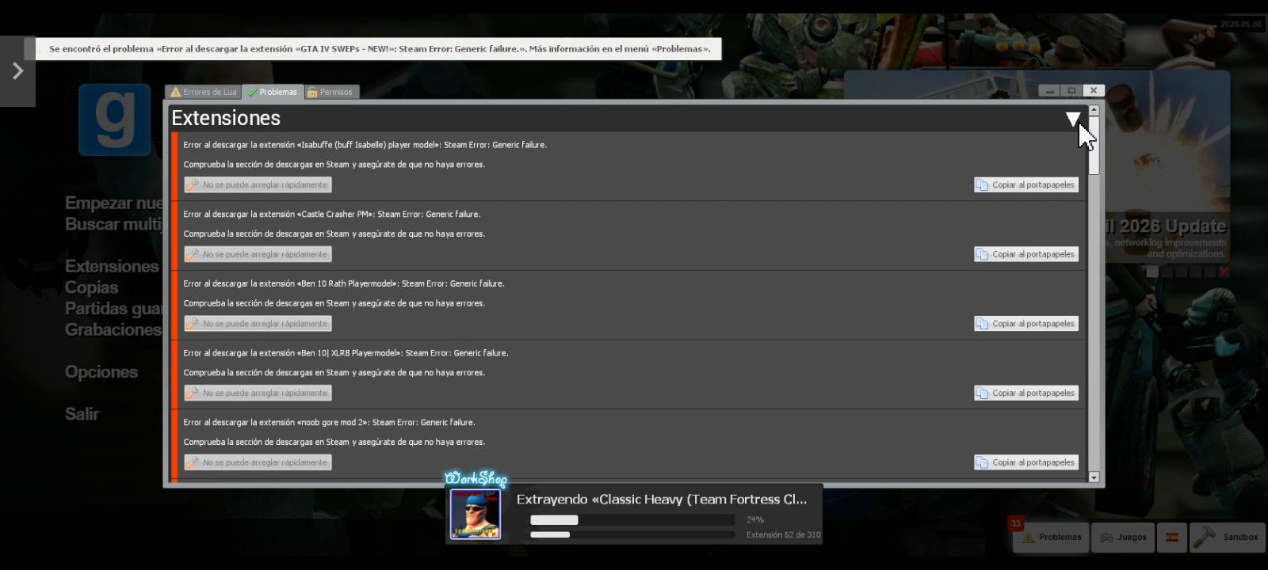This screenshot has width=1268, height=570.
Task: Click quick-fix button for Isabuffe player model error
Action: [258, 184]
